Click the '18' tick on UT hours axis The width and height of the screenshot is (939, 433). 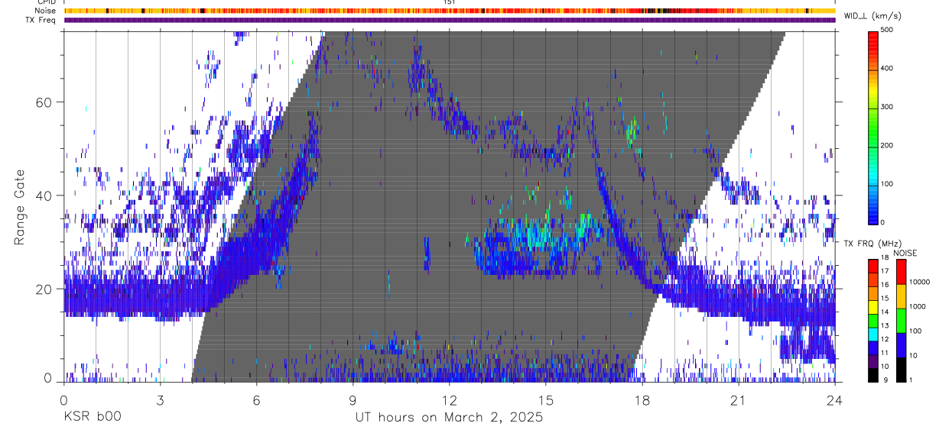[642, 400]
